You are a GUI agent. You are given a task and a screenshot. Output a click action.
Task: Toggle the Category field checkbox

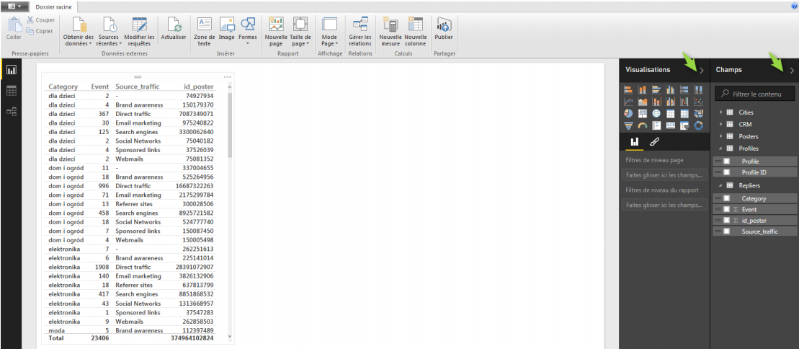click(727, 198)
